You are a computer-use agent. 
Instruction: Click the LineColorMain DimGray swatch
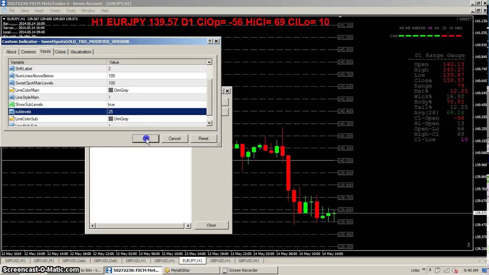111,90
